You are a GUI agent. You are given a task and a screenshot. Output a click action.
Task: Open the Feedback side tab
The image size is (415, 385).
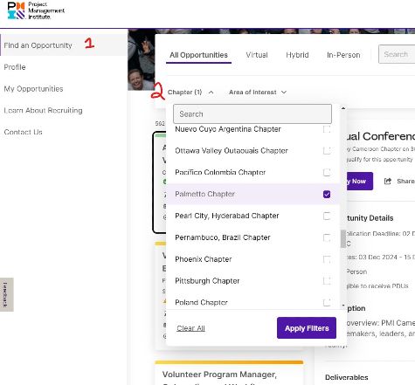6,294
